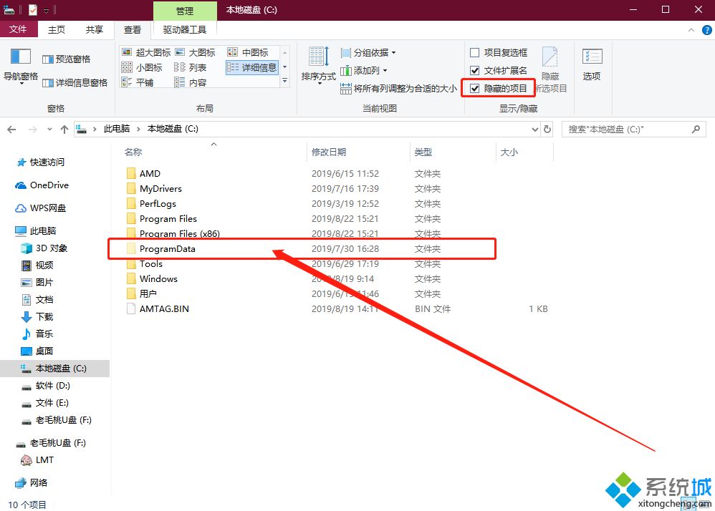Image resolution: width=715 pixels, height=511 pixels.
Task: Go up one folder level arrow
Action: coord(64,130)
